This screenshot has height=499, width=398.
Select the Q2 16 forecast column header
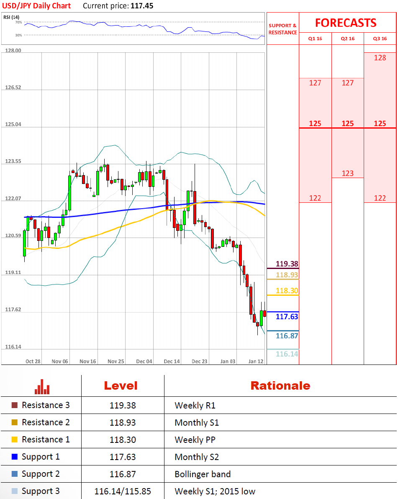click(x=347, y=39)
